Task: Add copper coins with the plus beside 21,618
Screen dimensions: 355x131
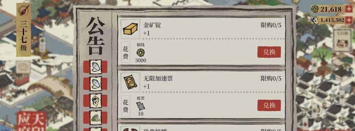Action: [349, 9]
